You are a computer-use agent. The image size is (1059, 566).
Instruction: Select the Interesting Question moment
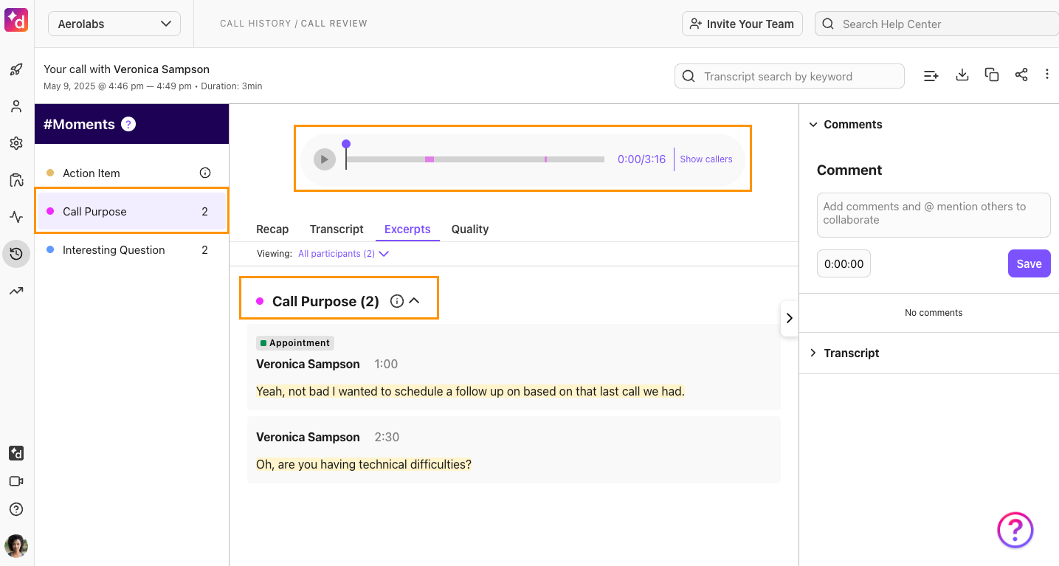point(131,249)
